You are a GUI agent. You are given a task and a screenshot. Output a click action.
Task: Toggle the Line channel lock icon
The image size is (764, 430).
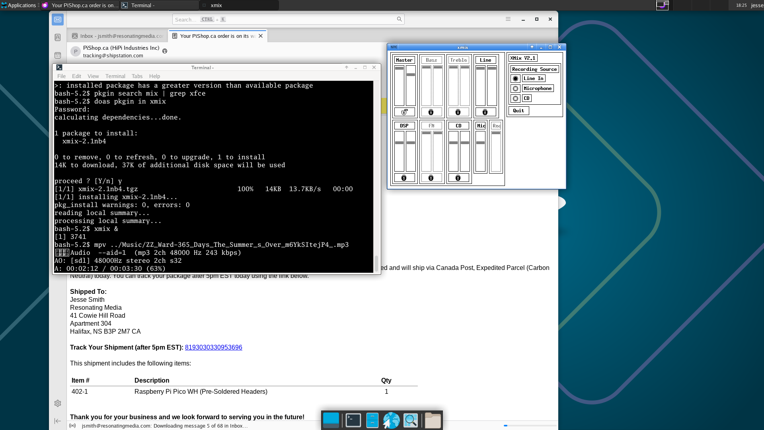click(485, 112)
